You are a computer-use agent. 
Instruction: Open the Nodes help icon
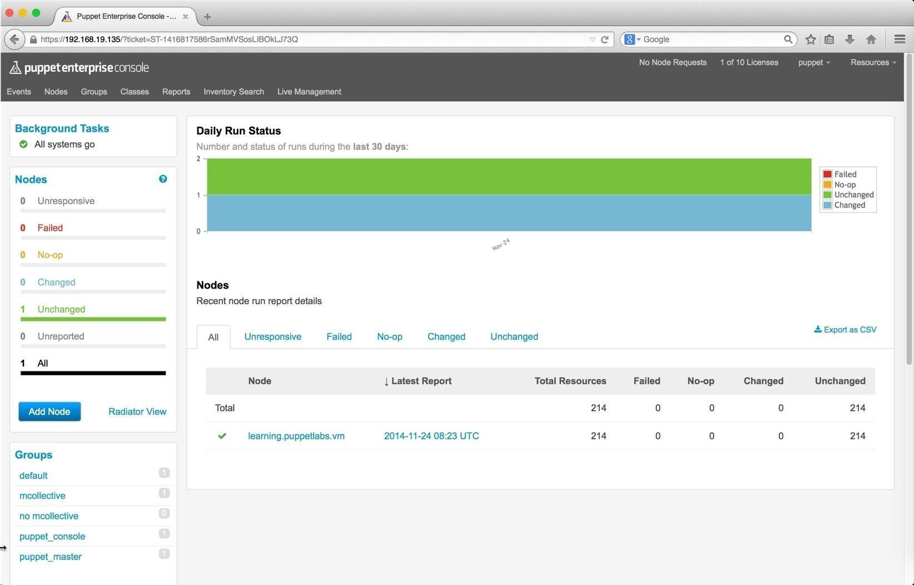(163, 179)
